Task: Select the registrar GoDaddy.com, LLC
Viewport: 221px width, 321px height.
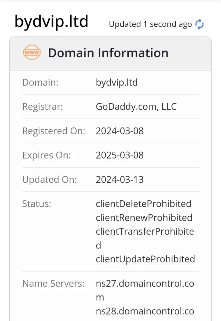Action: 136,107
